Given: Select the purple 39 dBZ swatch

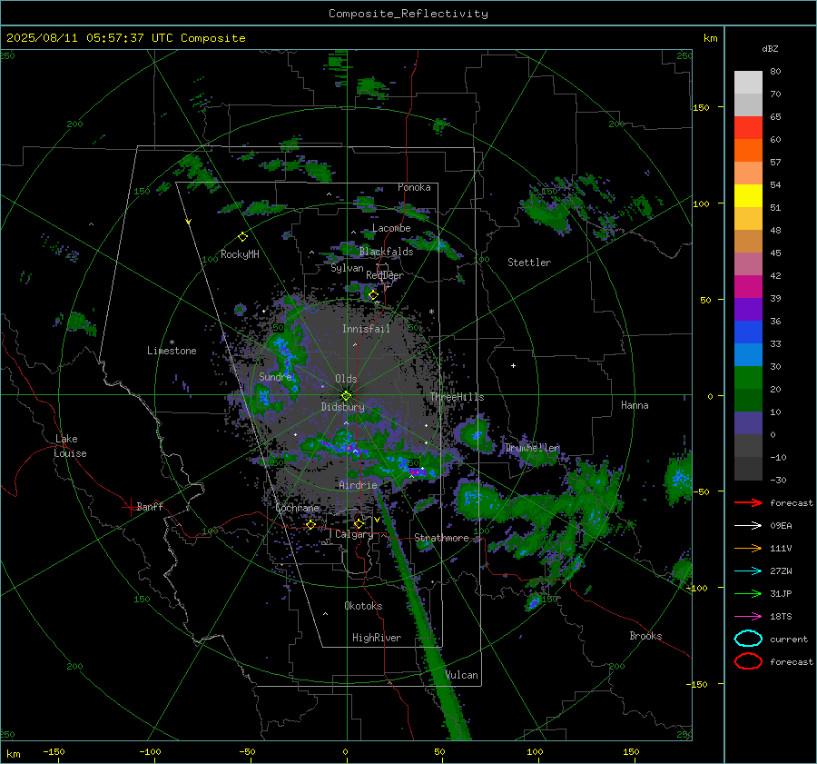Looking at the screenshot, I should pyautogui.click(x=748, y=309).
